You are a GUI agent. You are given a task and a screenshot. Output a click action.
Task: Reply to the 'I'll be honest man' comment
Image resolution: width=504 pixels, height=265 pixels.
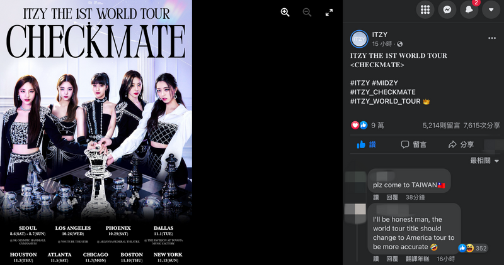pos(392,259)
